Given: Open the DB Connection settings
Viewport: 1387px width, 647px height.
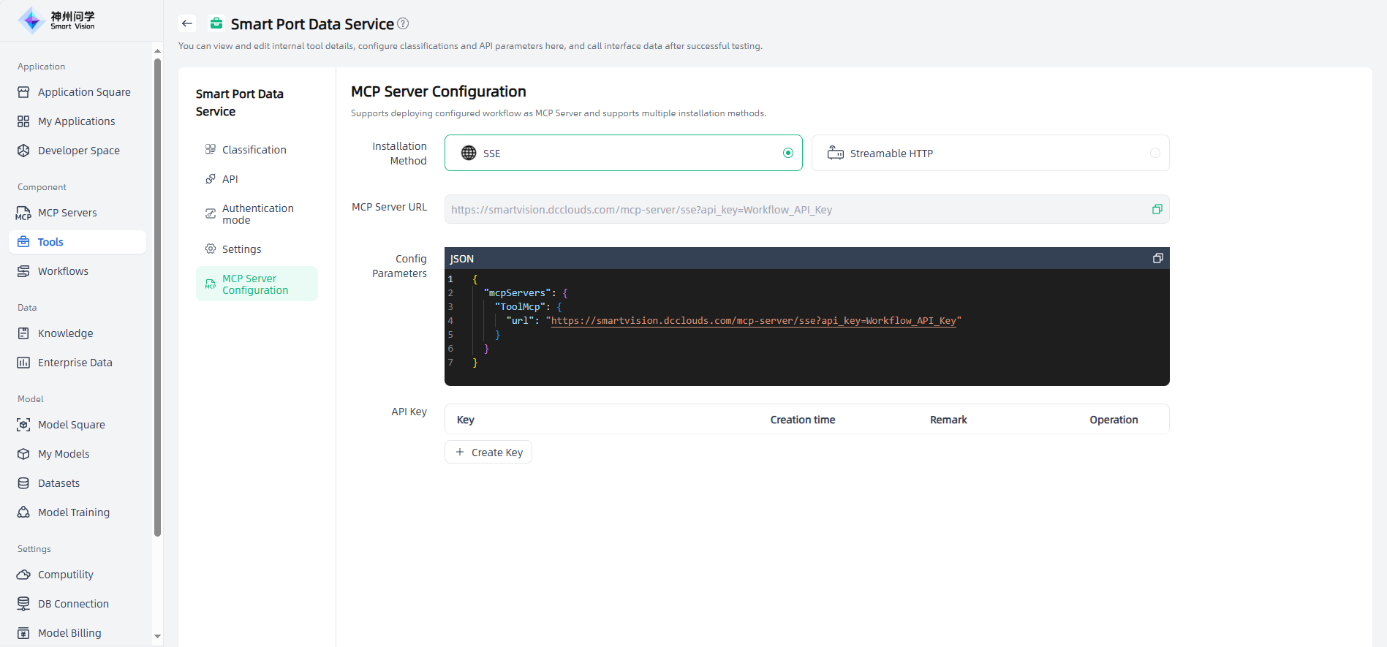Looking at the screenshot, I should coord(73,604).
